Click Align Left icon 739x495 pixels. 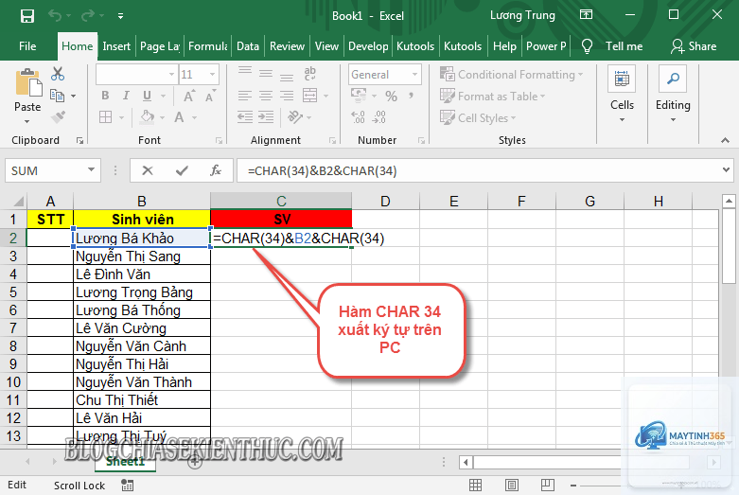point(245,96)
